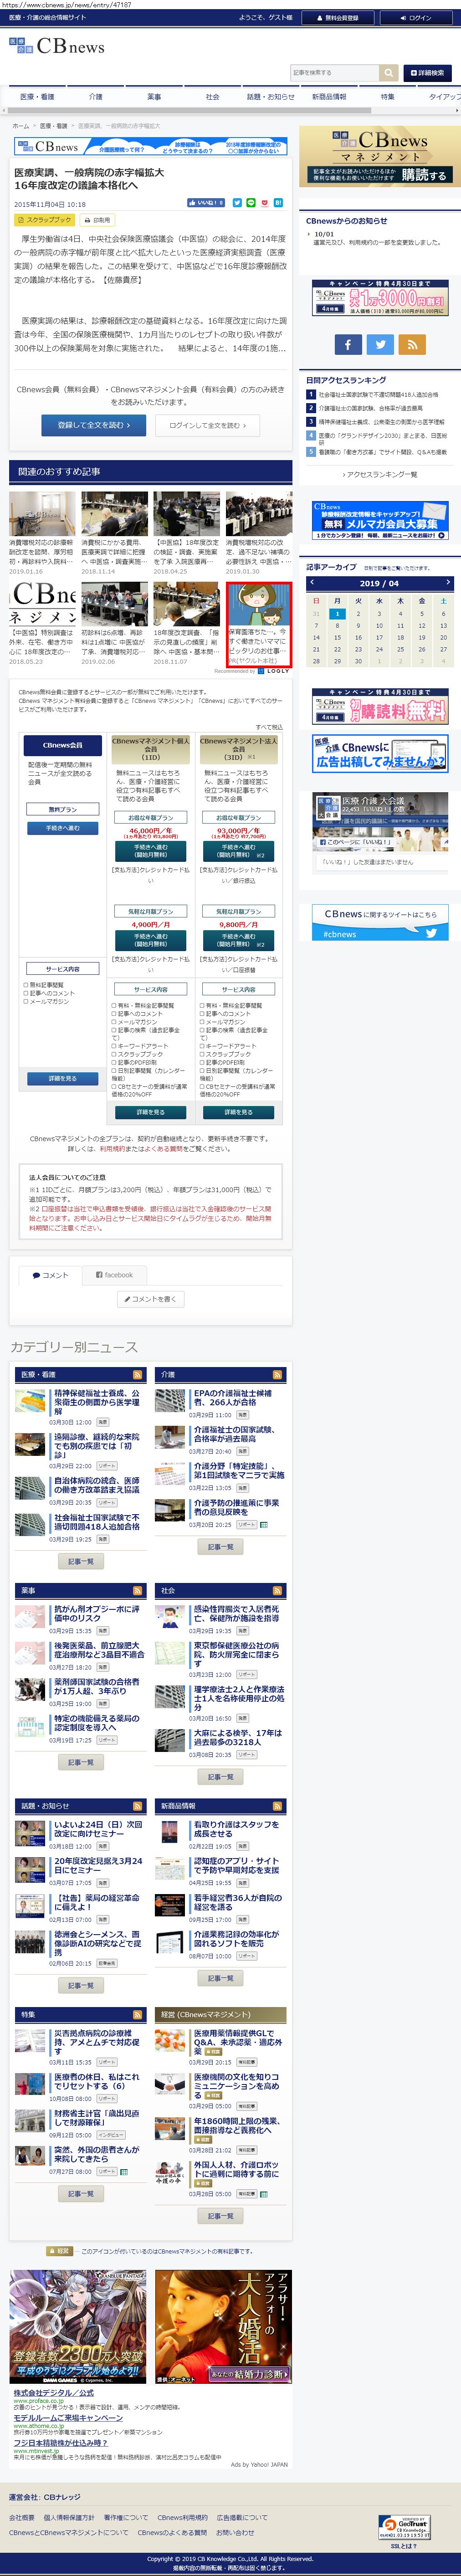This screenshot has width=461, height=2576.
Task: Select the コメント tab
Action: click(x=50, y=1275)
